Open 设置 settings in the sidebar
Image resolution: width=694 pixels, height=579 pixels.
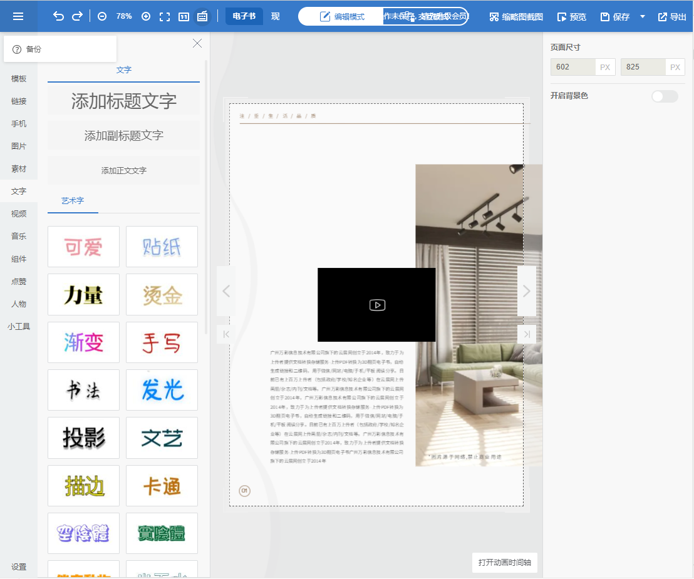click(19, 567)
